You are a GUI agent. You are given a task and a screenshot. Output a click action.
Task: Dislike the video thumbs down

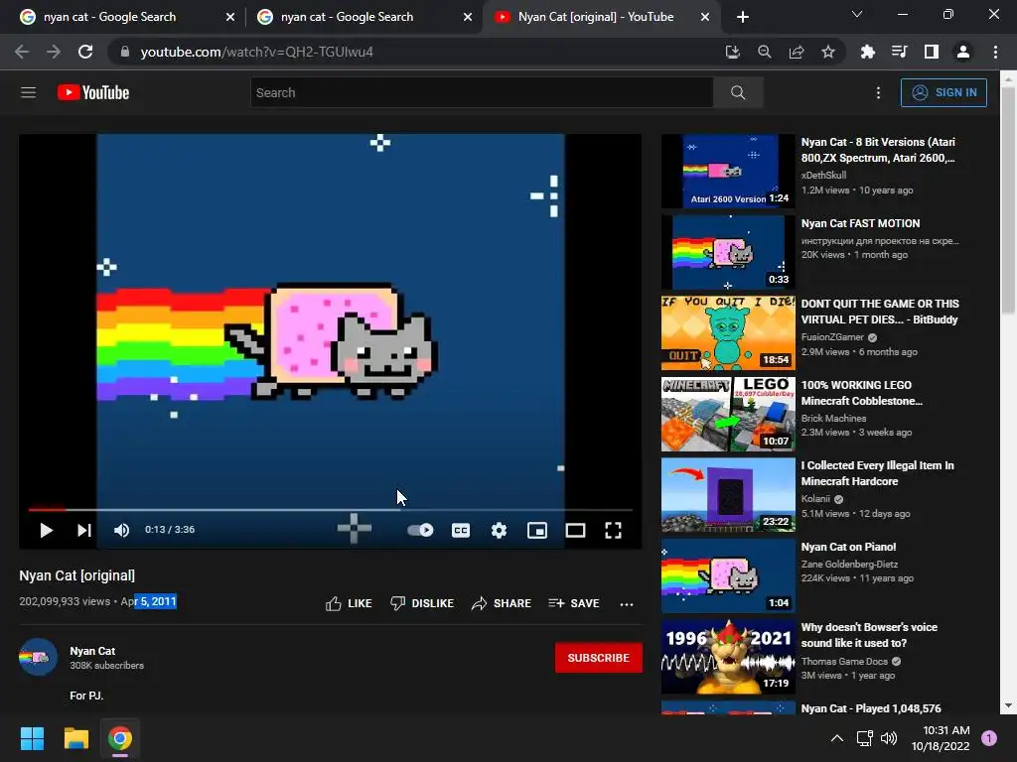coord(421,603)
